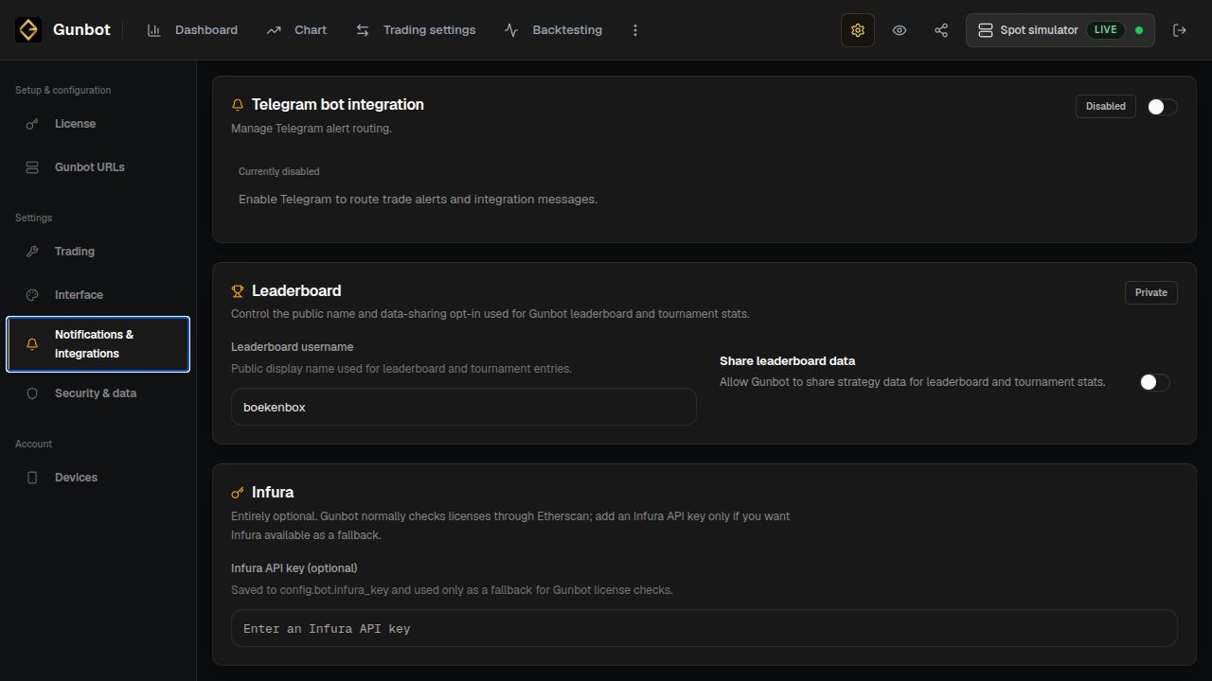1212x681 pixels.
Task: Open the Spot simulator selector
Action: pyautogui.click(x=1060, y=30)
